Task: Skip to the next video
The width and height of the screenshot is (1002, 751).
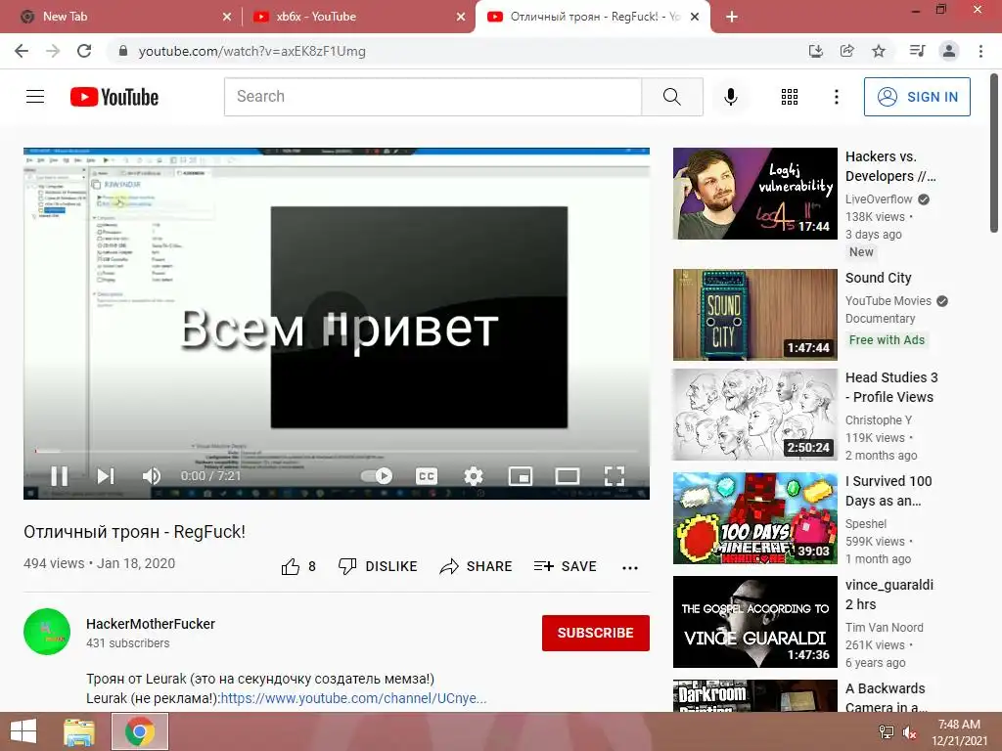Action: [x=106, y=476]
